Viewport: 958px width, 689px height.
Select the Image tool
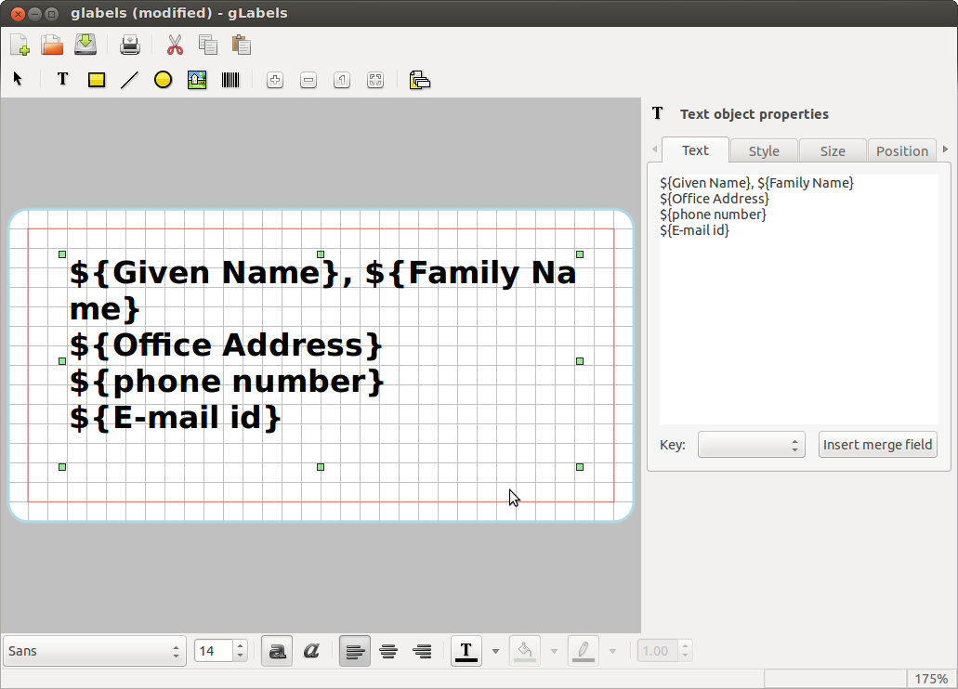196,80
